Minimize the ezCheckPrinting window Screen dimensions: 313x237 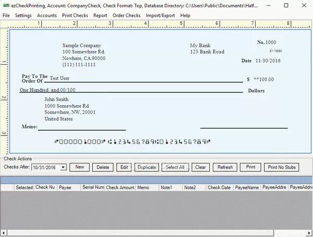(269, 5)
